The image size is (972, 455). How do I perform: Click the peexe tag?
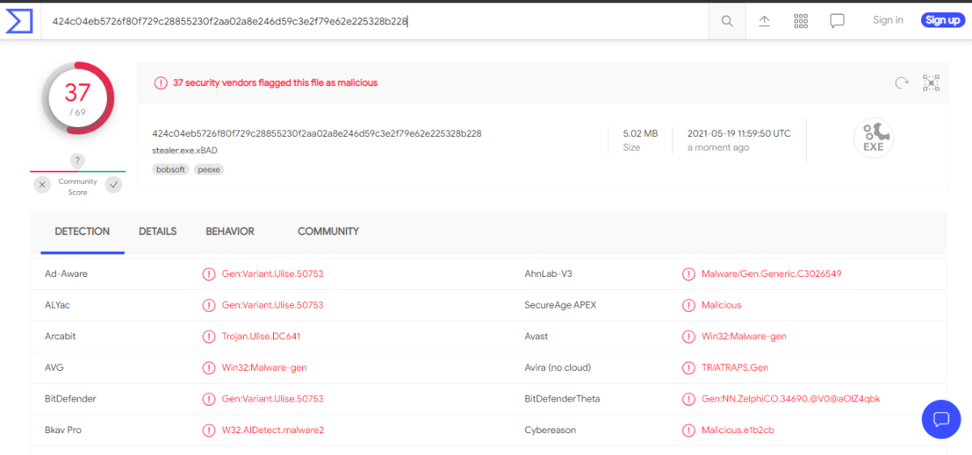(209, 170)
